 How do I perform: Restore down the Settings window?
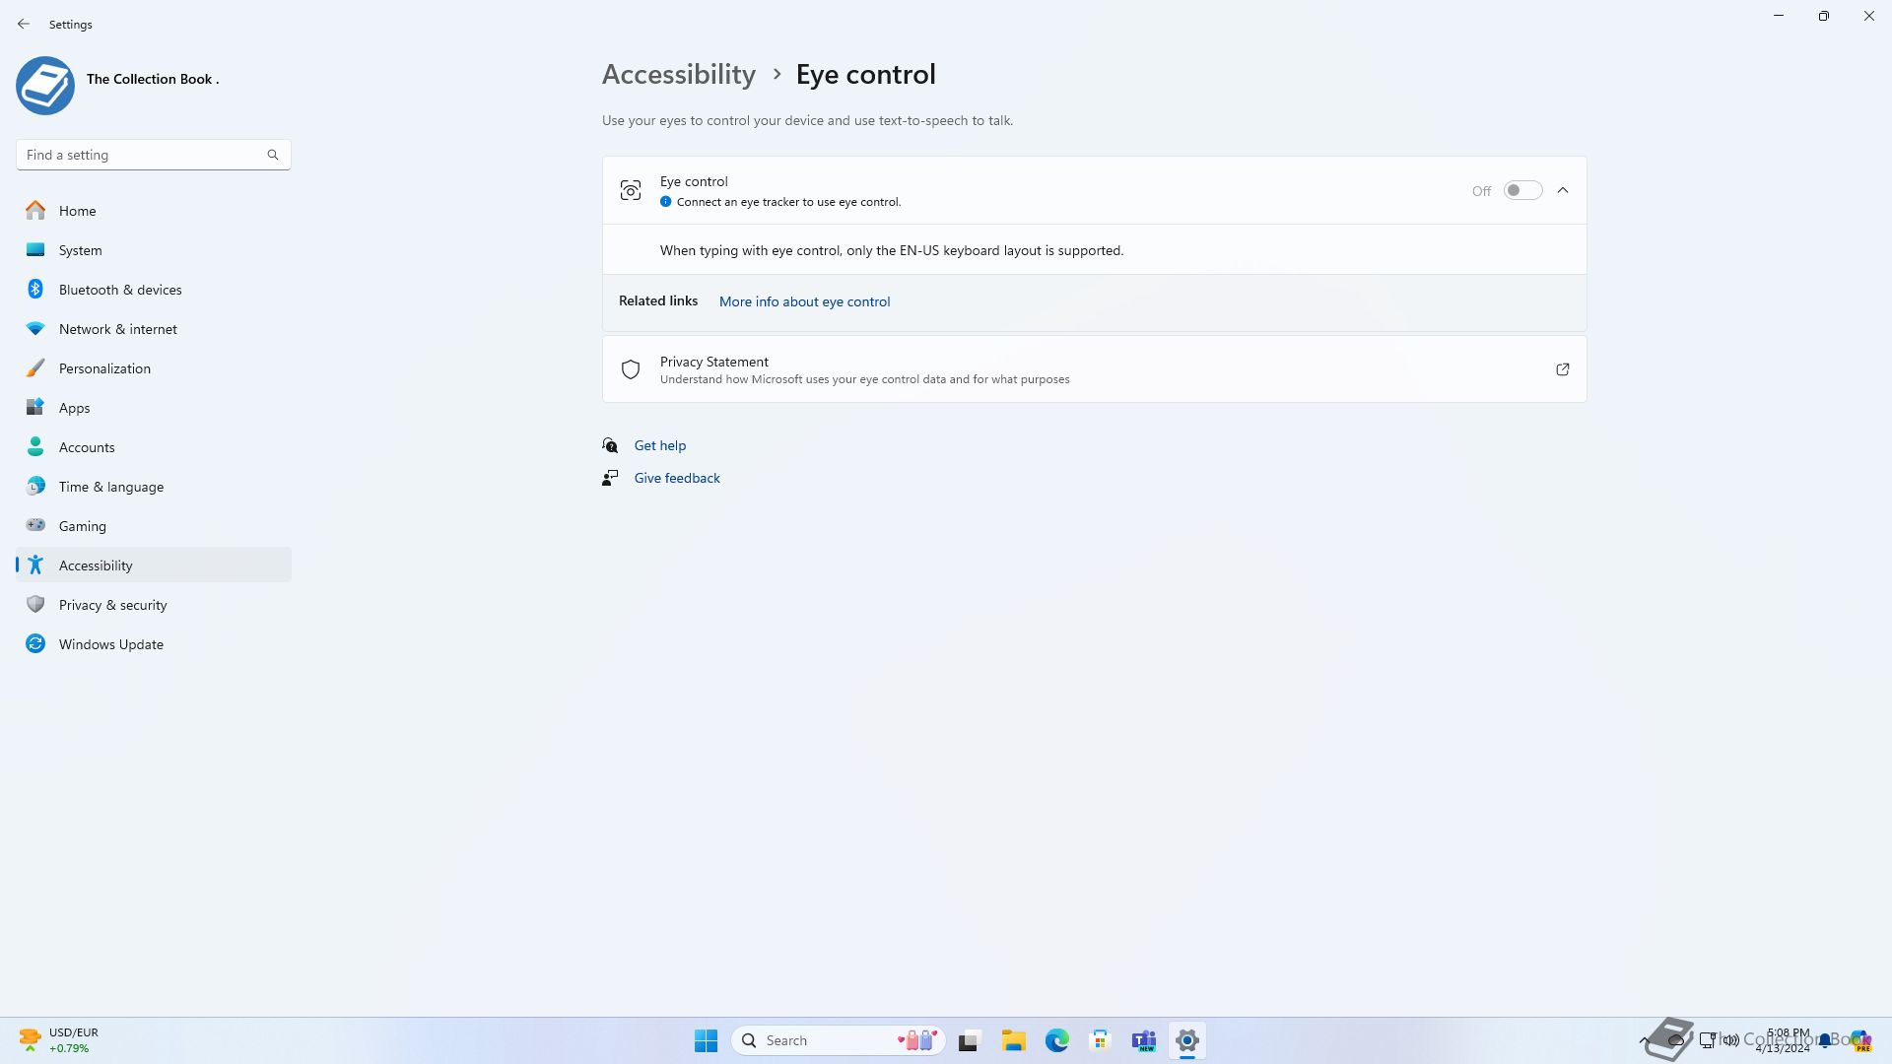pos(1824,16)
